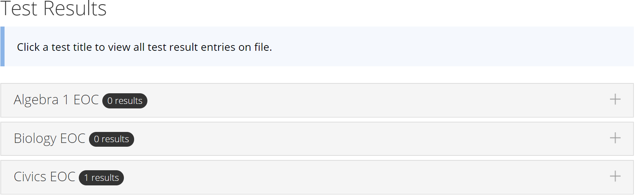The height and width of the screenshot is (196, 635).
Task: Expand Algebra 1 EOC using its plus icon
Action: 615,99
